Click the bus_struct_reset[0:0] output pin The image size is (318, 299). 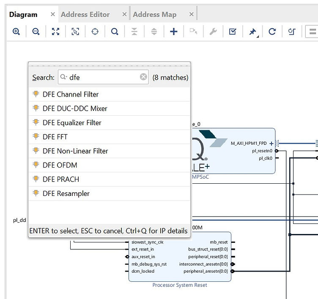click(233, 249)
